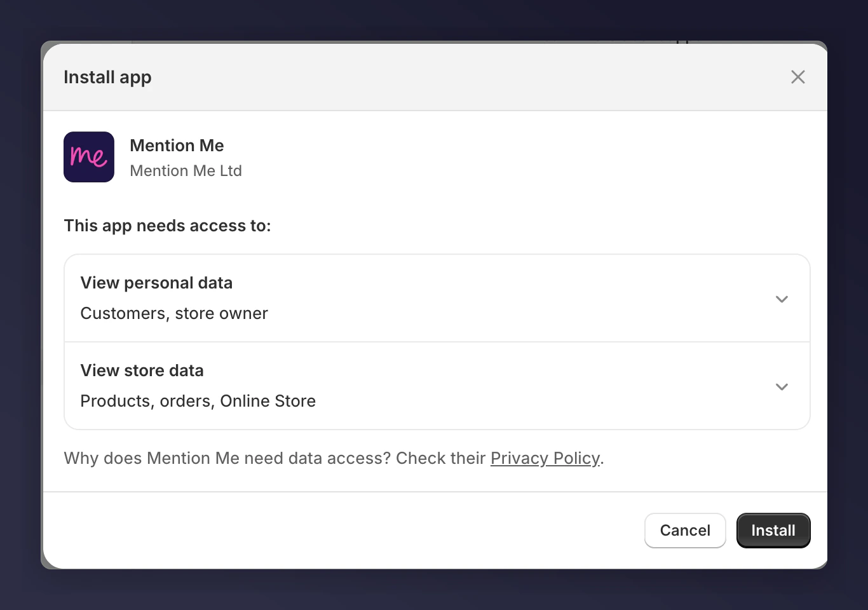This screenshot has width=868, height=610.
Task: Click the 'Customers, store owner' text
Action: tap(174, 313)
